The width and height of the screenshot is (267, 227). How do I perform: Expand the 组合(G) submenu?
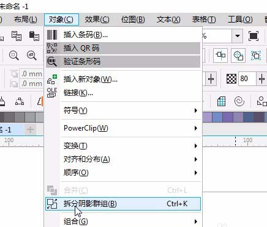click(x=123, y=222)
